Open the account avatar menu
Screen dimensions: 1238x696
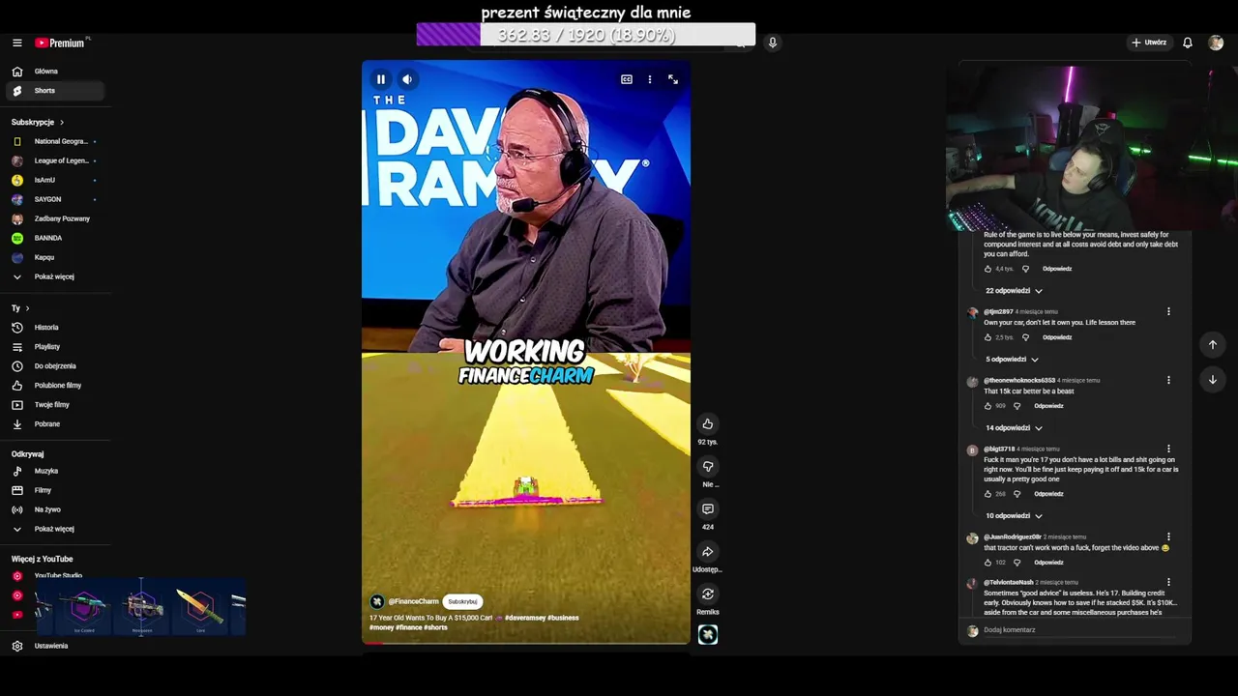1216,43
